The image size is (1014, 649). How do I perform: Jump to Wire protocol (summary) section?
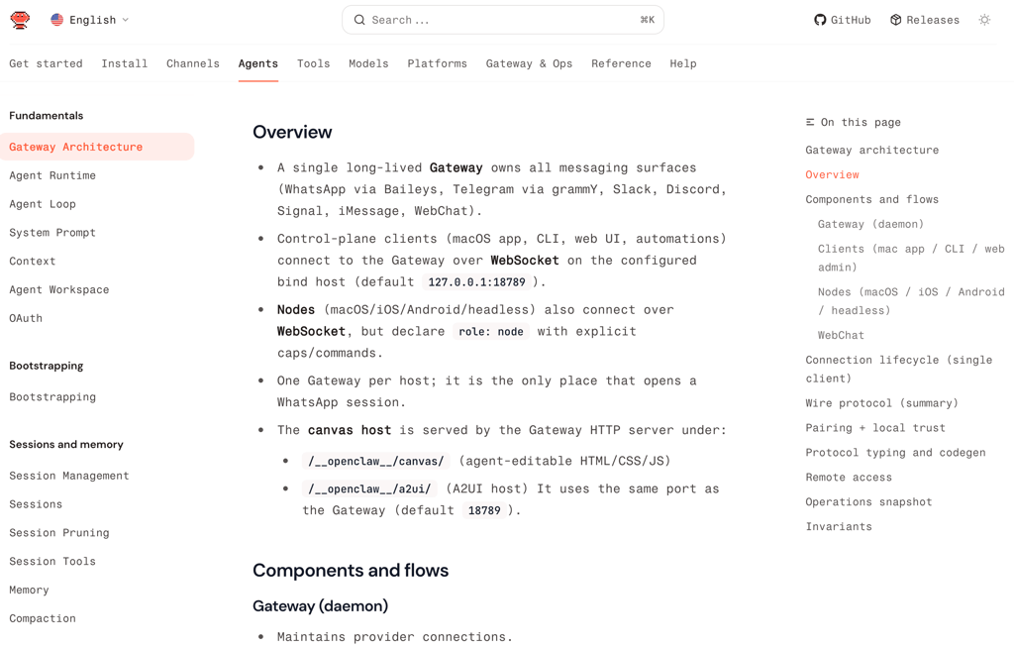click(x=881, y=403)
